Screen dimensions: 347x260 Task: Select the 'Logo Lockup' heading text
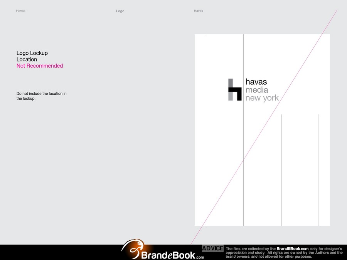32,53
